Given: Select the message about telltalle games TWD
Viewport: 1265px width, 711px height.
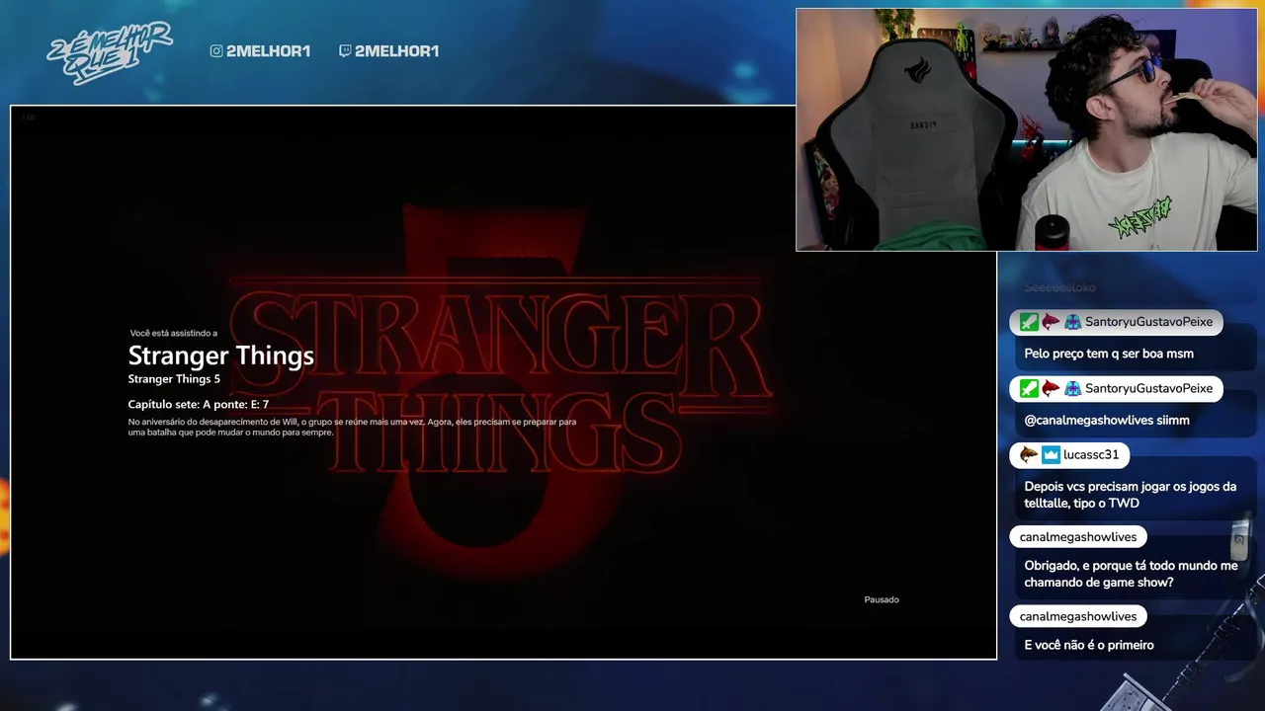Looking at the screenshot, I should [x=1131, y=495].
